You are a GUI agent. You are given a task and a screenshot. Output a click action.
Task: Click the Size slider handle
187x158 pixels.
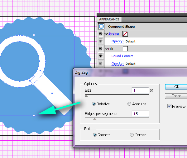click(86, 96)
